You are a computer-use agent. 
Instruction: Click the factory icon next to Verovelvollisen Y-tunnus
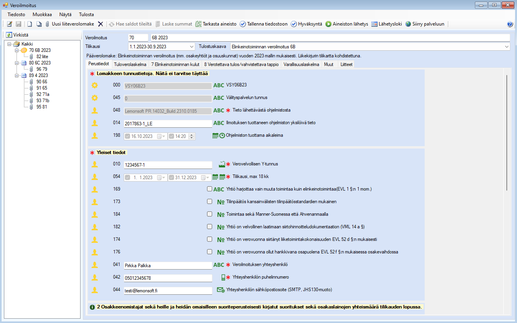pos(222,164)
